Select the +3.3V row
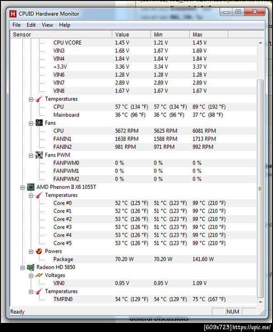Image resolution: width=273 pixels, height=332 pixels. pos(154,67)
